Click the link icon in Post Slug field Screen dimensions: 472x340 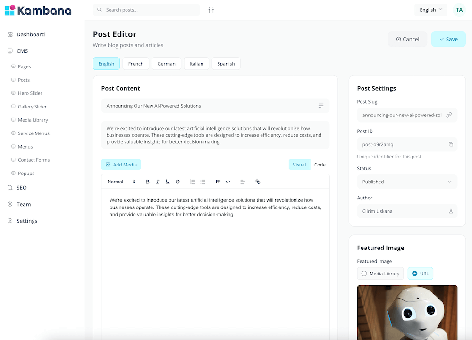pos(449,115)
